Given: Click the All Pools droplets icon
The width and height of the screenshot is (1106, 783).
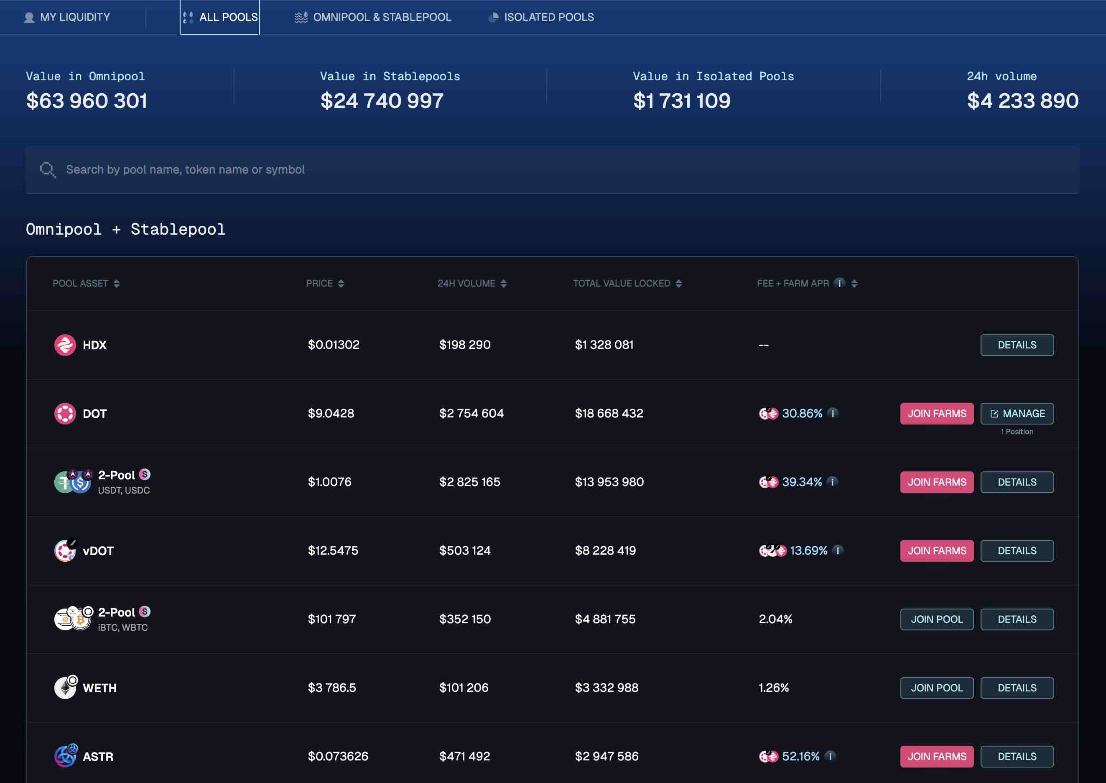Looking at the screenshot, I should point(188,17).
